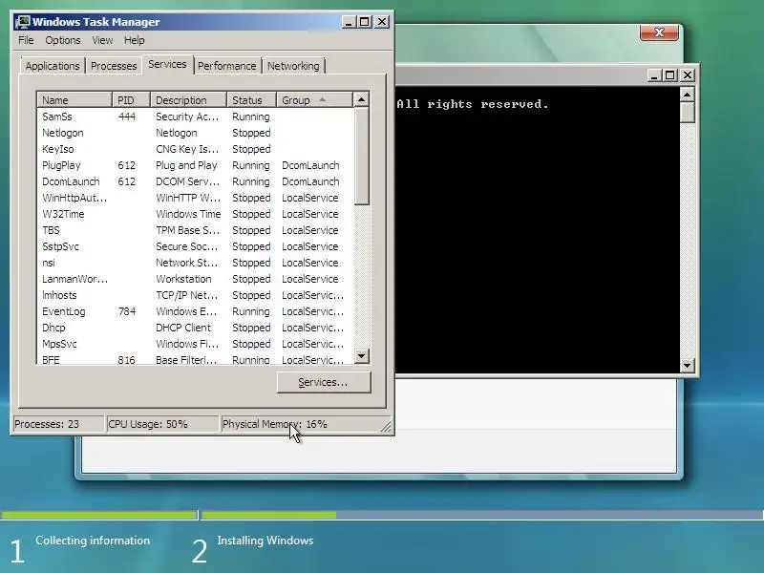Click the services list scrollbar thumb

click(361, 156)
